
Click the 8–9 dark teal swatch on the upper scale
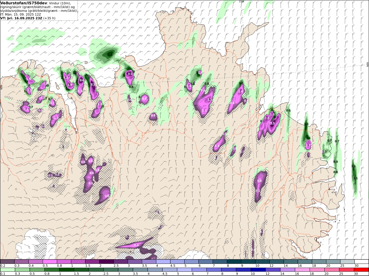(234, 261)
